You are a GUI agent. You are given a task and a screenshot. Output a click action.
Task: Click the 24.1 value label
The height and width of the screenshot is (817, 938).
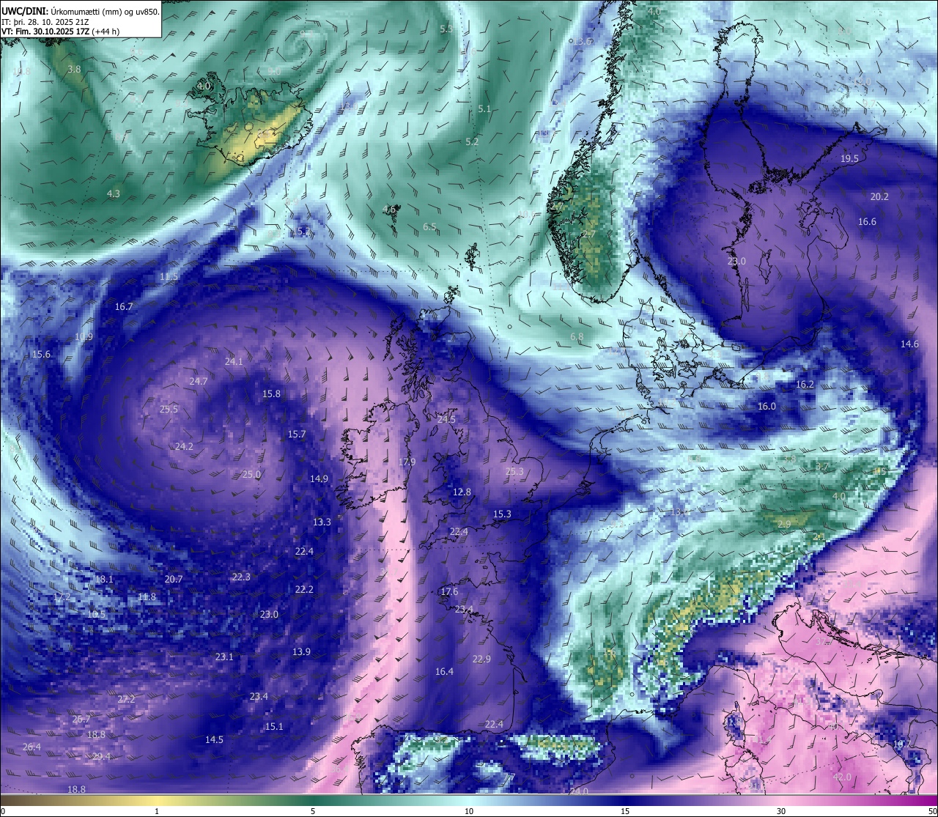(x=234, y=362)
